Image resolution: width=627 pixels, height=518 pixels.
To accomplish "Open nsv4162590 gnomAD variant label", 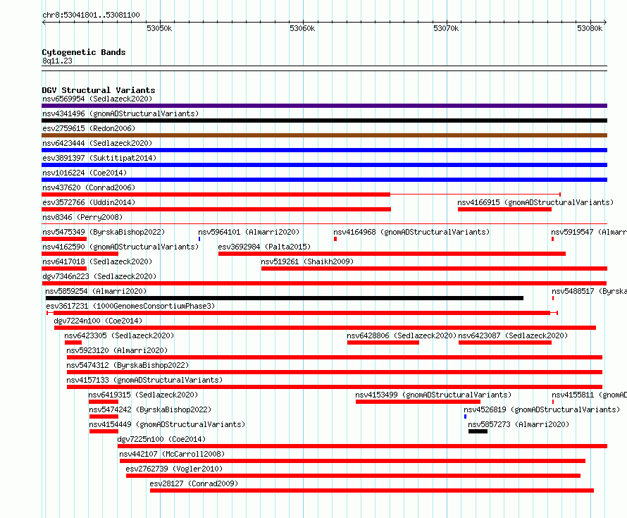I will pyautogui.click(x=120, y=247).
